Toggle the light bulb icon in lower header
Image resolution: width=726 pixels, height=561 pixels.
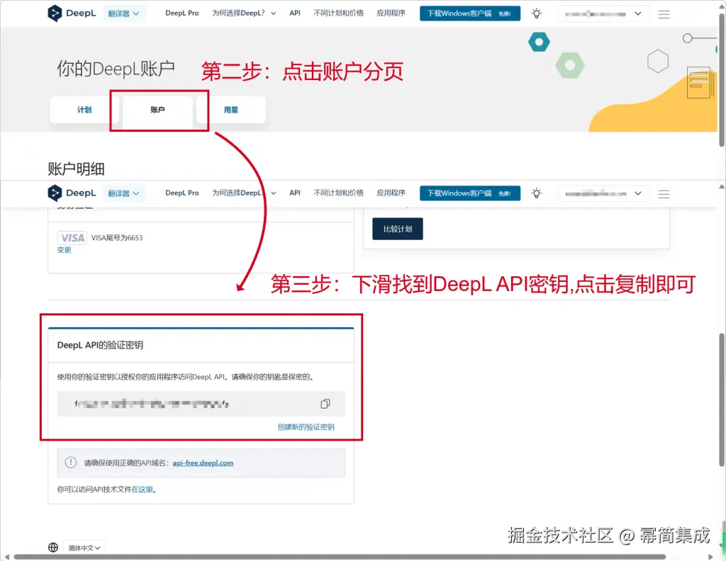[536, 193]
